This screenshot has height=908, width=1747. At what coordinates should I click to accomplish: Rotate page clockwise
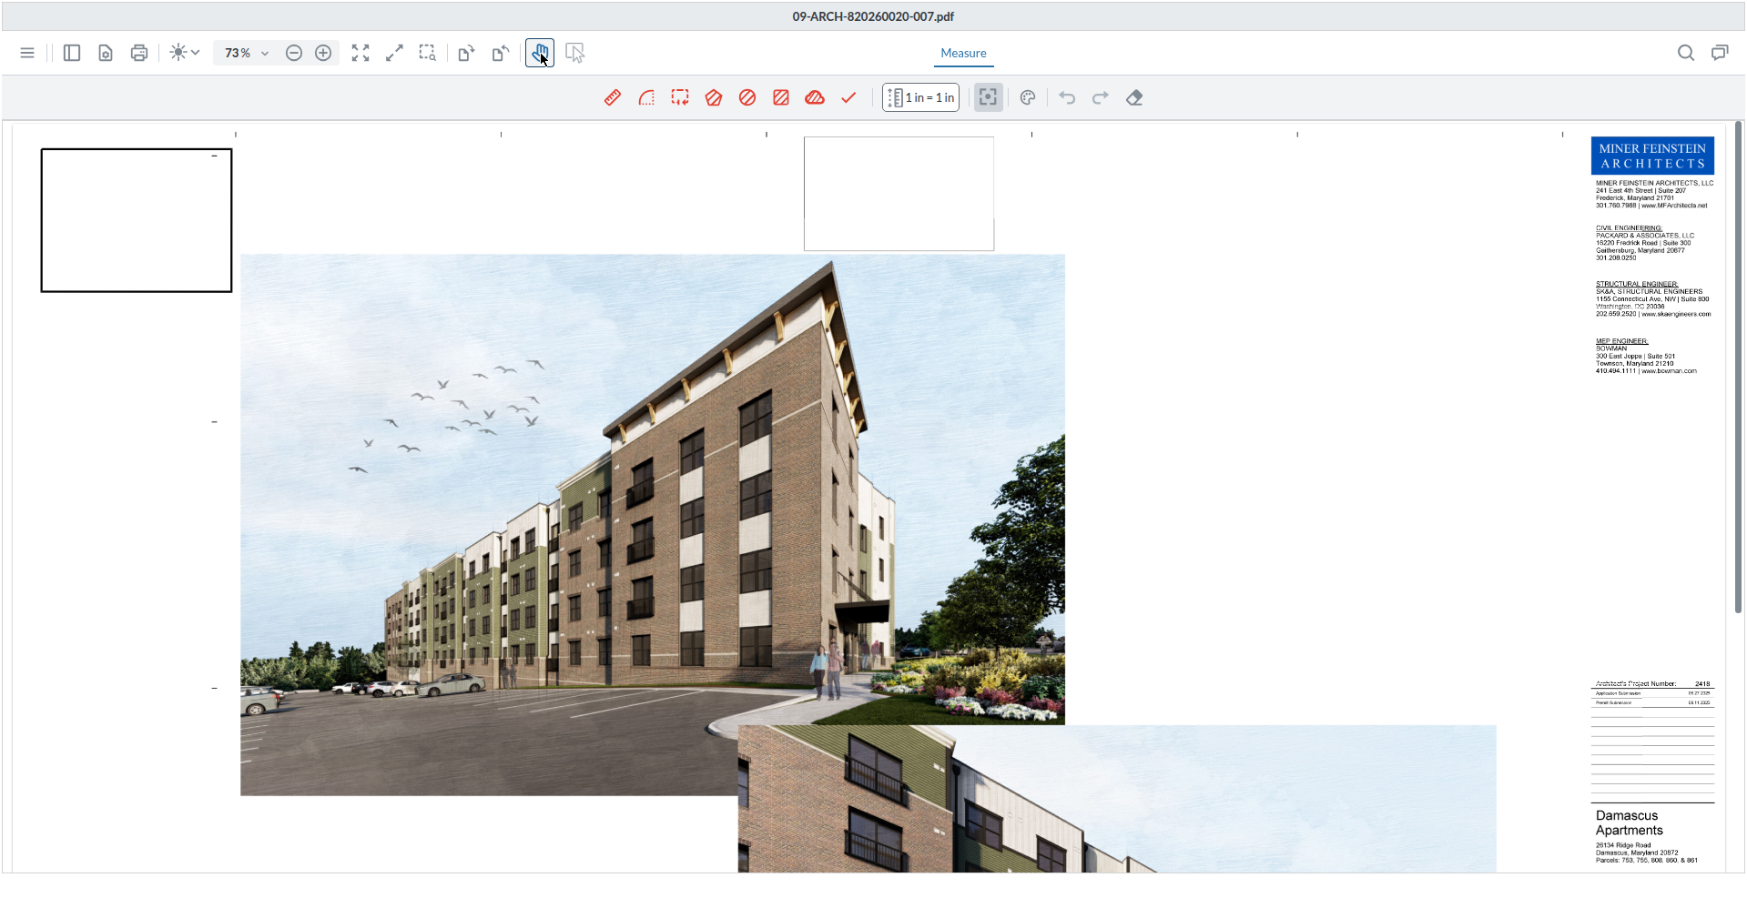coord(466,53)
